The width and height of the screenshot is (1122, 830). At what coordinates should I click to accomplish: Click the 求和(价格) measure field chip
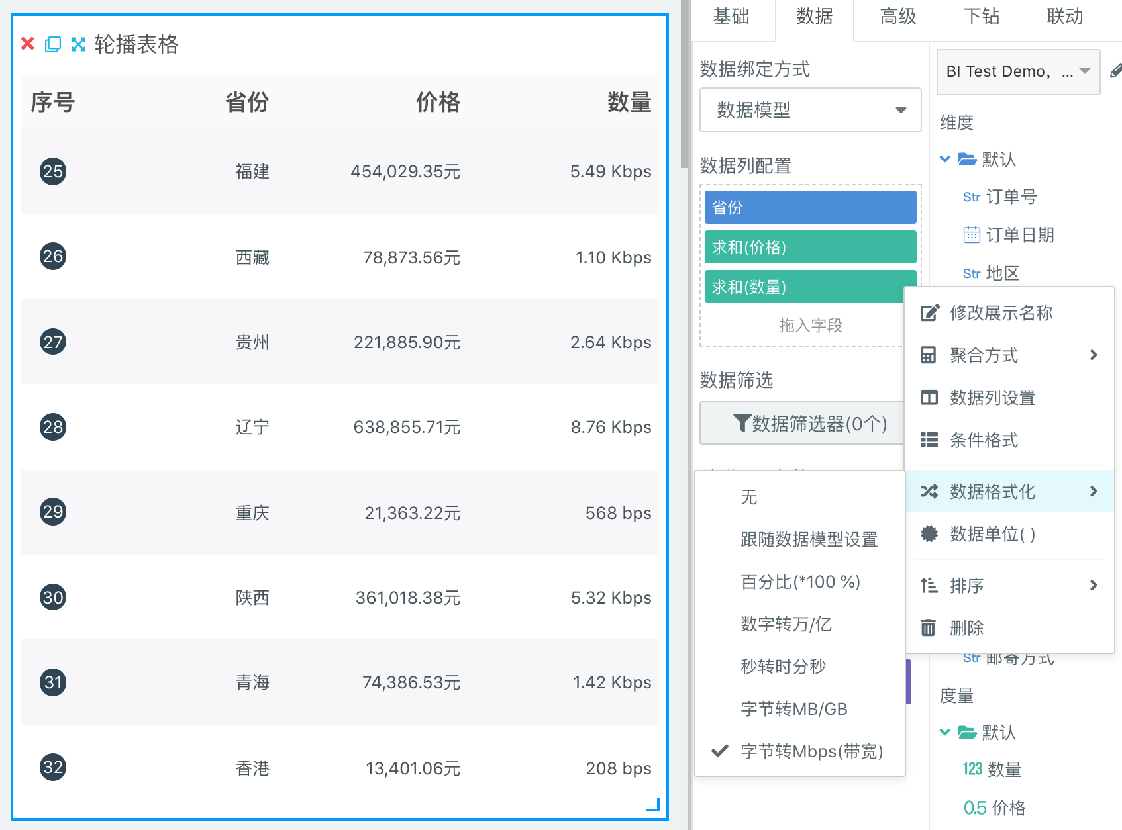point(811,247)
